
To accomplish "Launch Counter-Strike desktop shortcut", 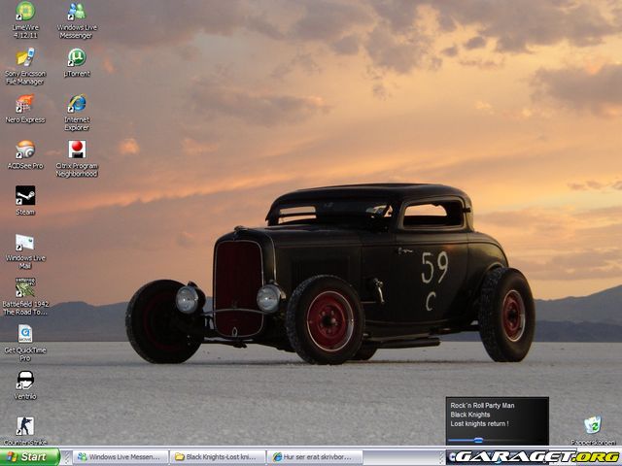I will pos(25,426).
